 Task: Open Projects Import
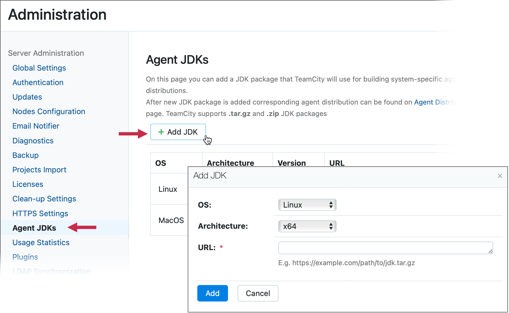click(39, 170)
